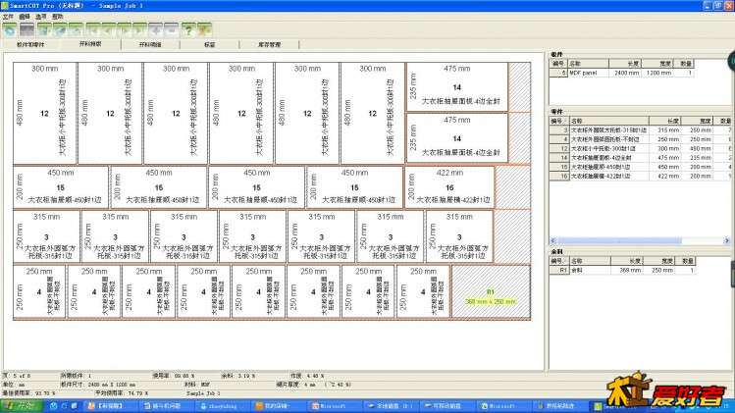Viewport: 735px width, 413px height.
Task: Select the MDF panel row in the 板件 table
Action: (621, 74)
